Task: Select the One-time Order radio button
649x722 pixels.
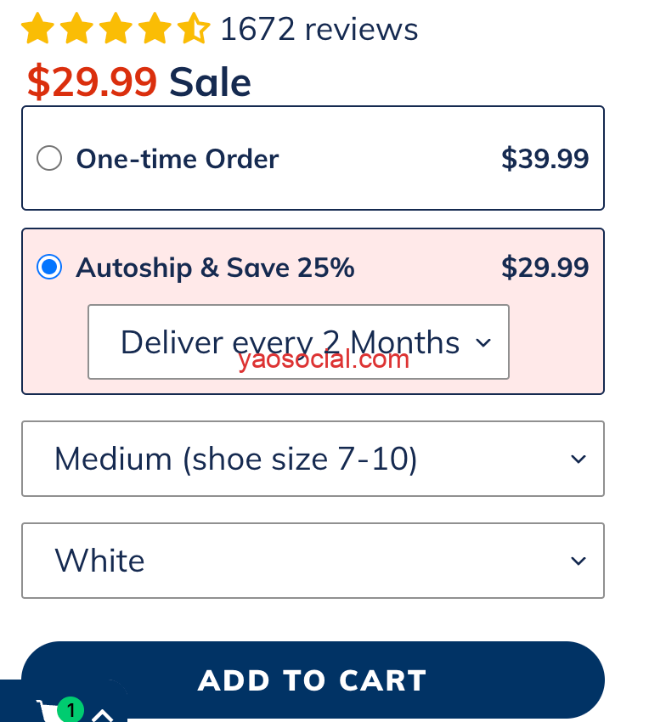Action: coord(49,159)
